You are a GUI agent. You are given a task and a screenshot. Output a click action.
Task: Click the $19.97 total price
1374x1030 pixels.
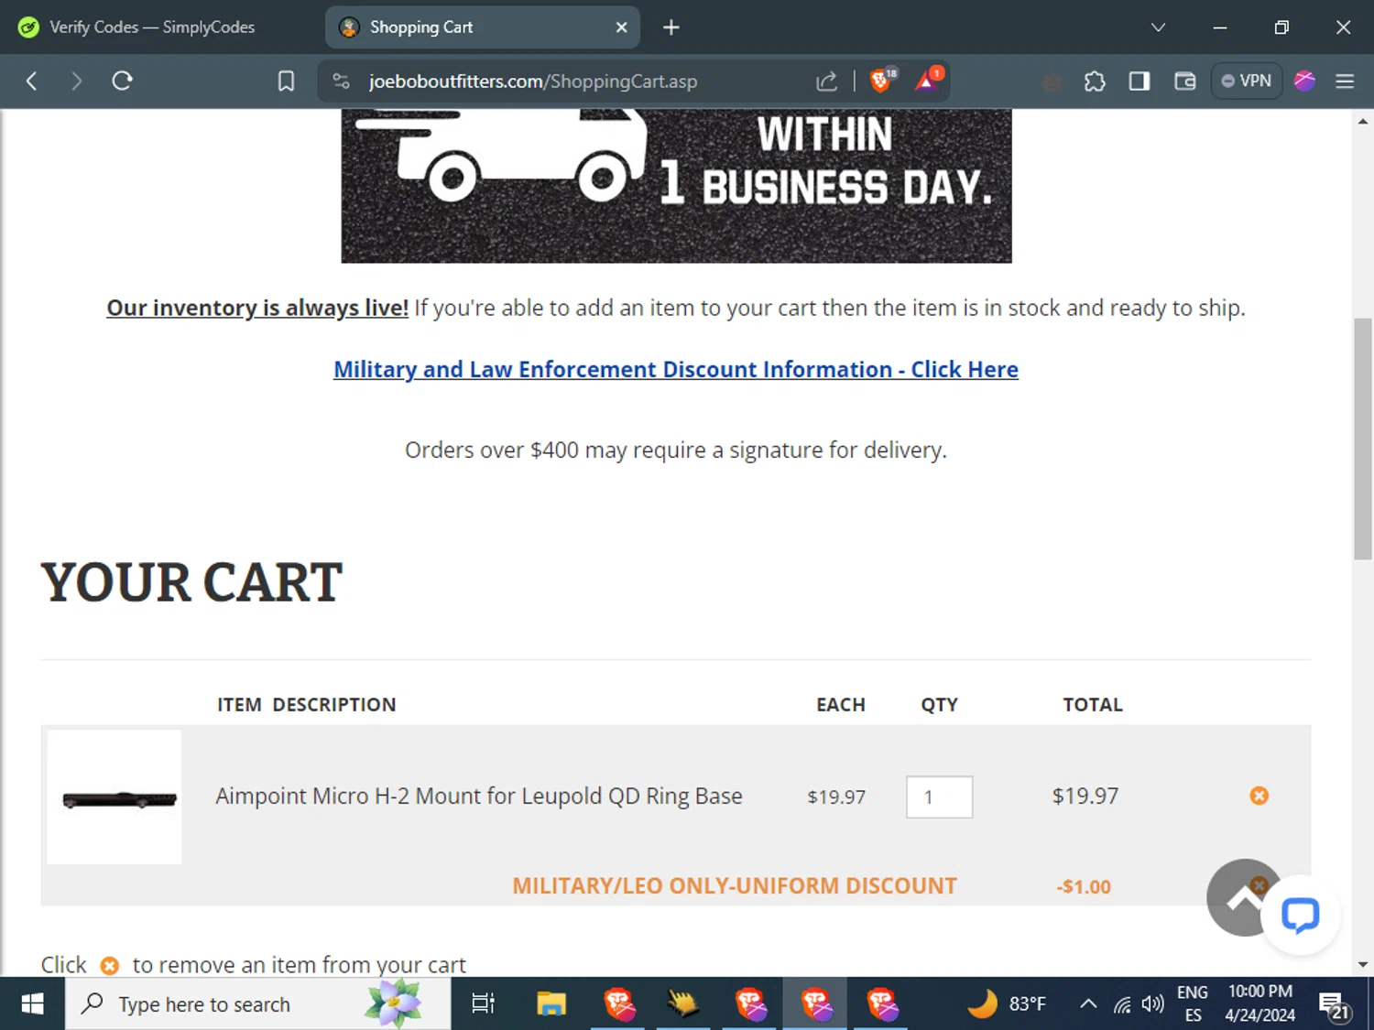click(x=1085, y=796)
